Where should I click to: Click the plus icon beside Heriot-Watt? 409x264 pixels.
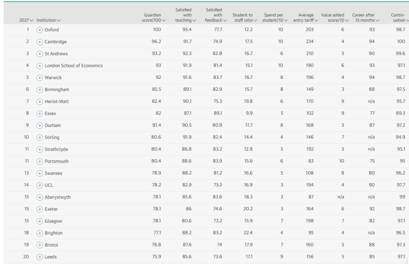pyautogui.click(x=40, y=102)
